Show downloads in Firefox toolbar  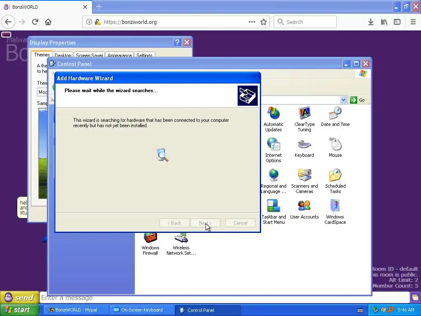(370, 22)
